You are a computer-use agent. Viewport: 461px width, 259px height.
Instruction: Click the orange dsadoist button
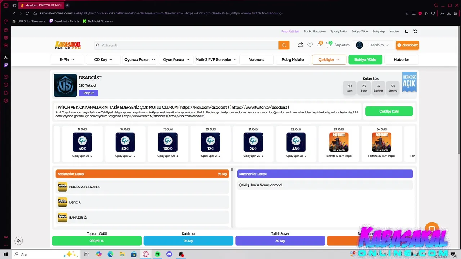[407, 45]
